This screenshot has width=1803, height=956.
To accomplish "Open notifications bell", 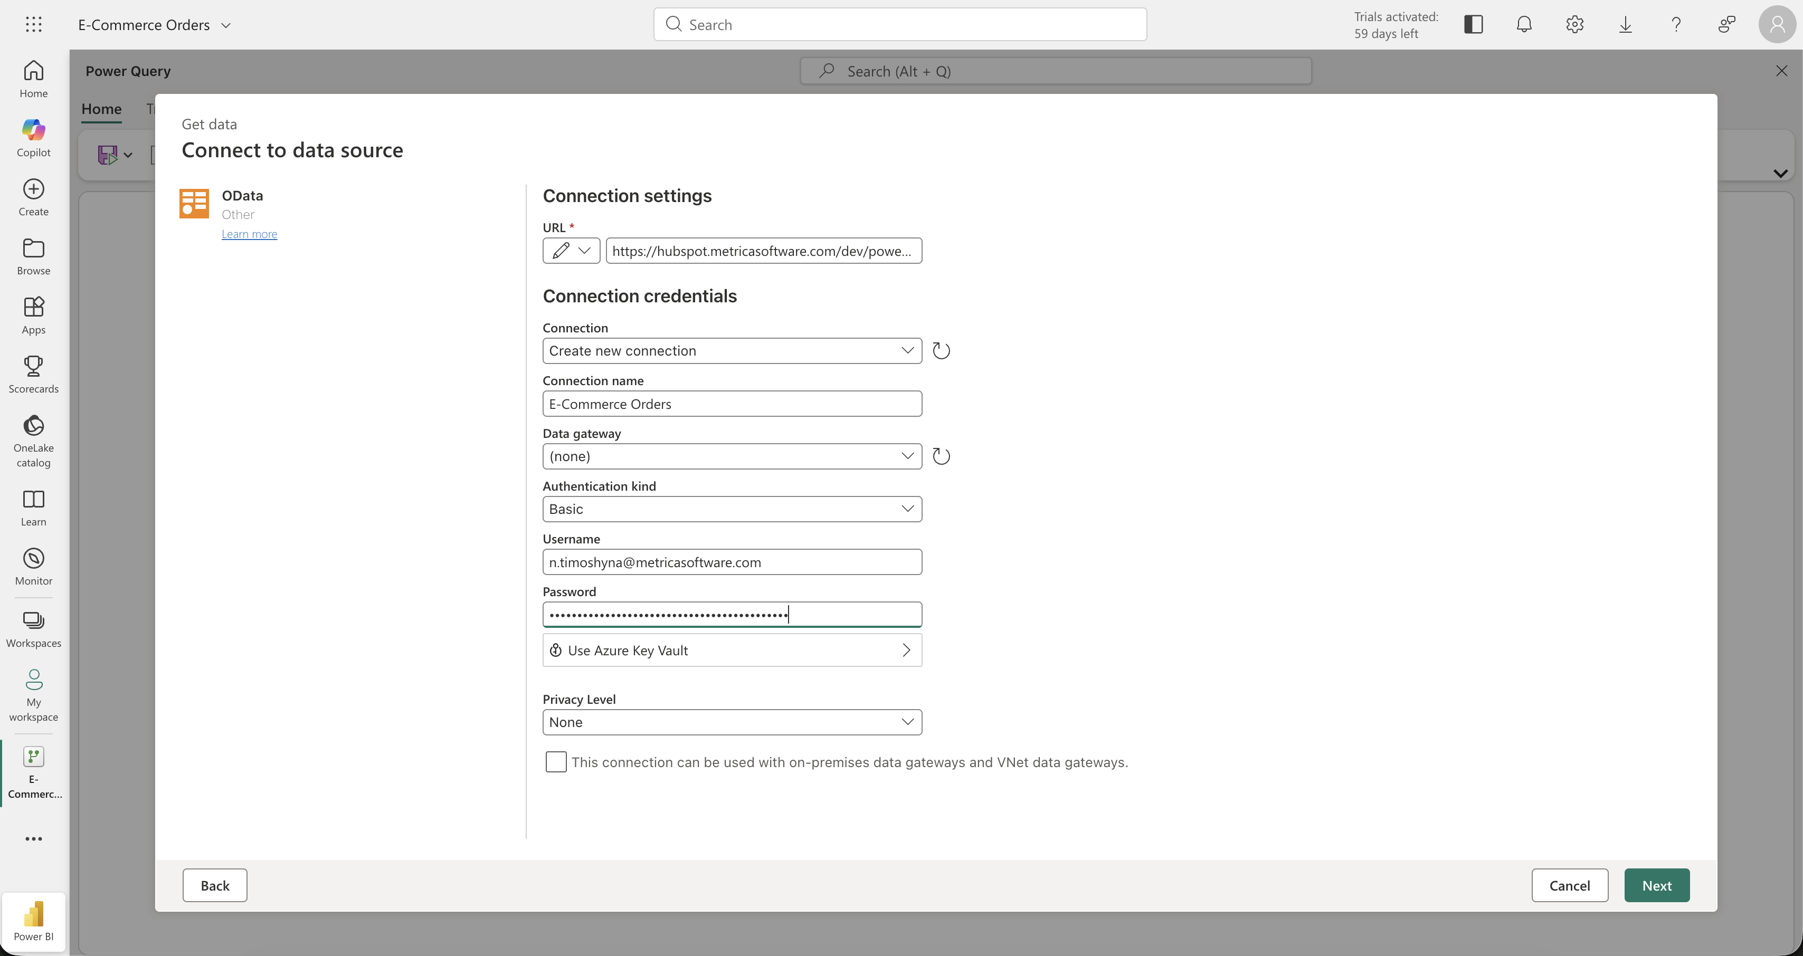I will click(1524, 24).
